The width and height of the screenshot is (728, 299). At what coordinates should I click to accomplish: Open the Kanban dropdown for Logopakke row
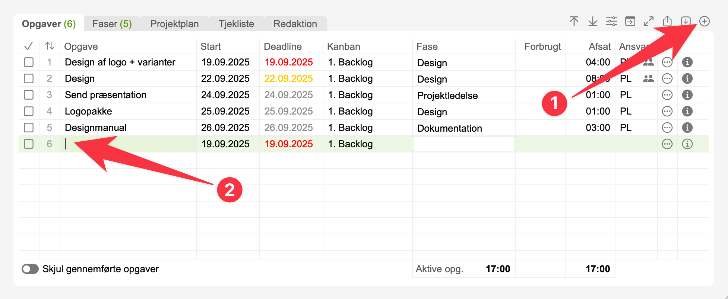(x=367, y=111)
